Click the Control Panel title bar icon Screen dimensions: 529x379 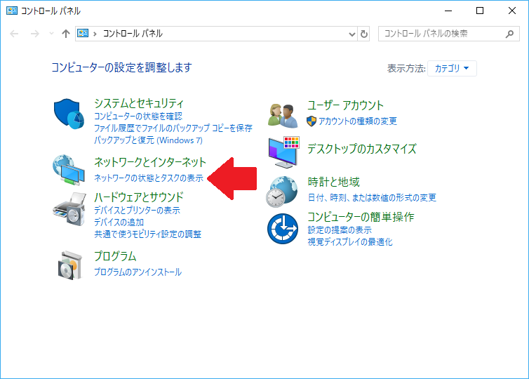click(12, 11)
